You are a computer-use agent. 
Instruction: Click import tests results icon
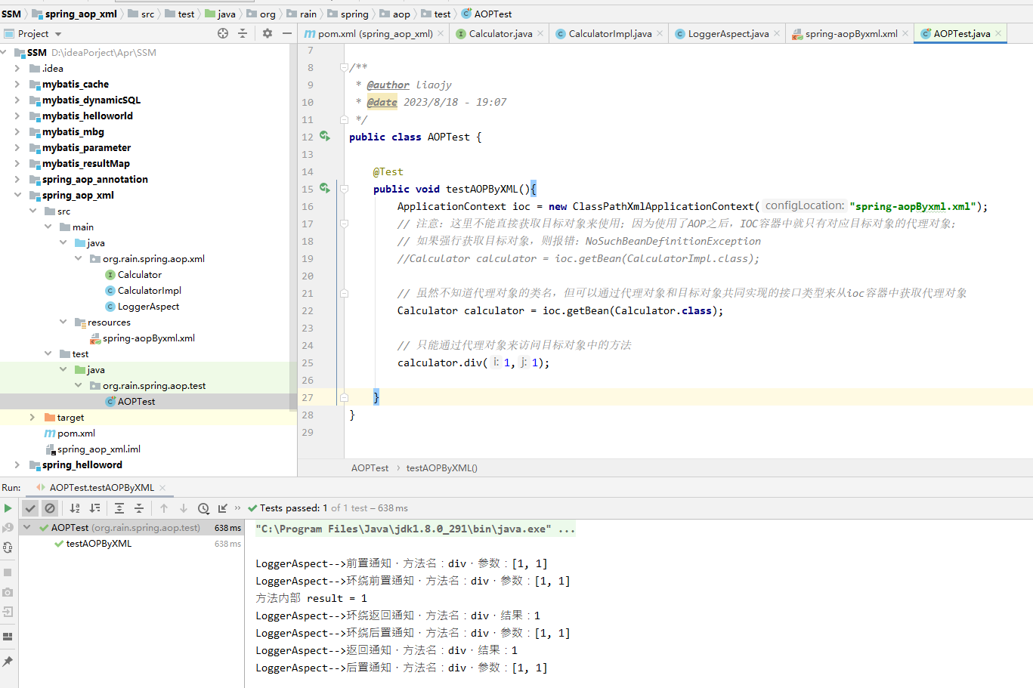(222, 508)
